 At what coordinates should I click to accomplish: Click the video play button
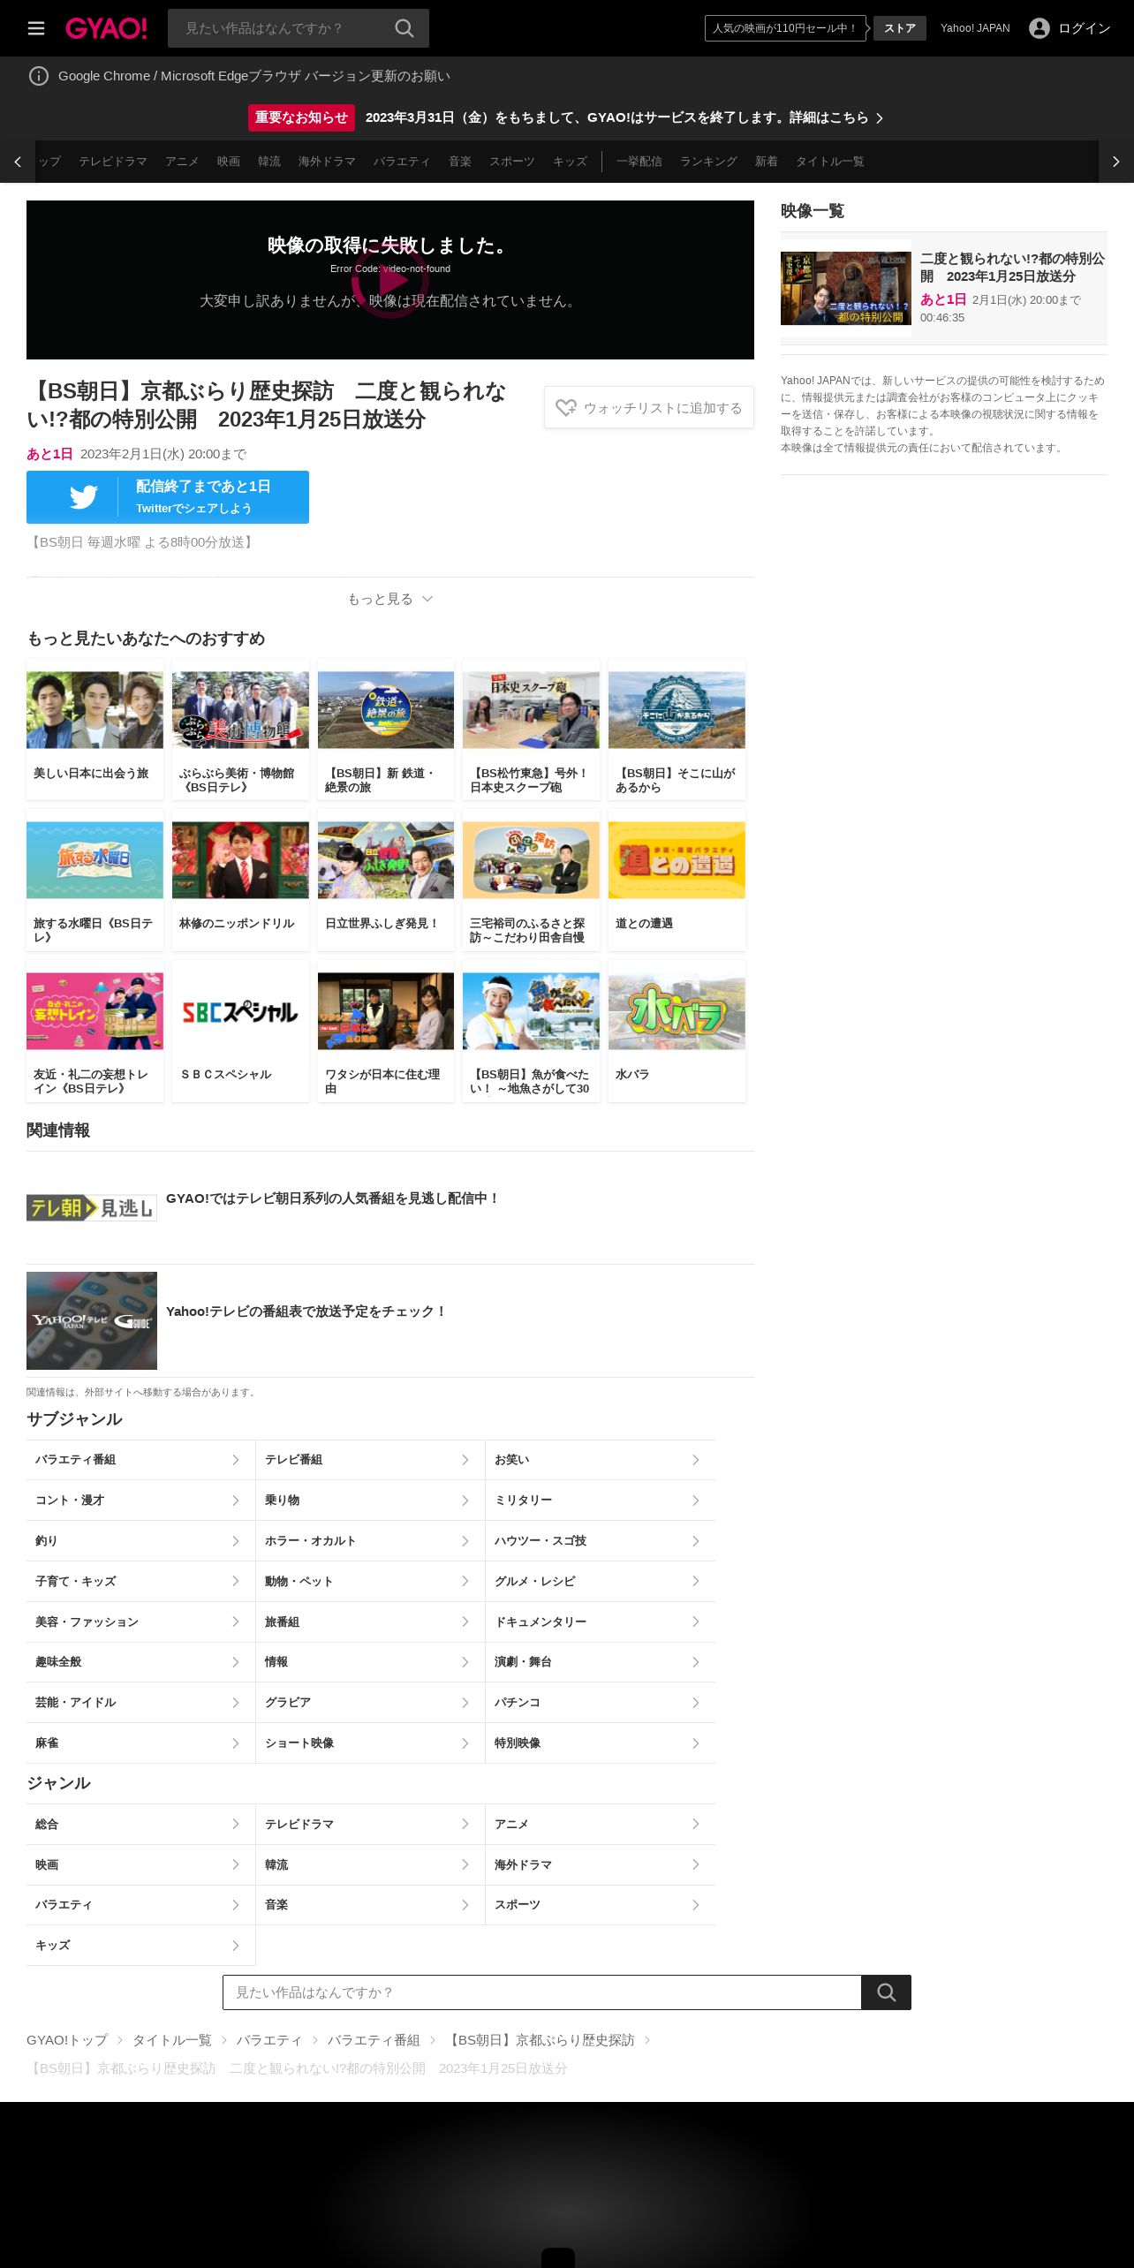click(x=389, y=280)
